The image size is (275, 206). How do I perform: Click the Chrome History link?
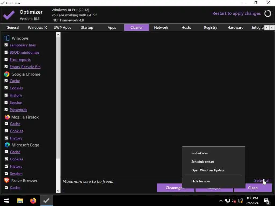pos(16,95)
